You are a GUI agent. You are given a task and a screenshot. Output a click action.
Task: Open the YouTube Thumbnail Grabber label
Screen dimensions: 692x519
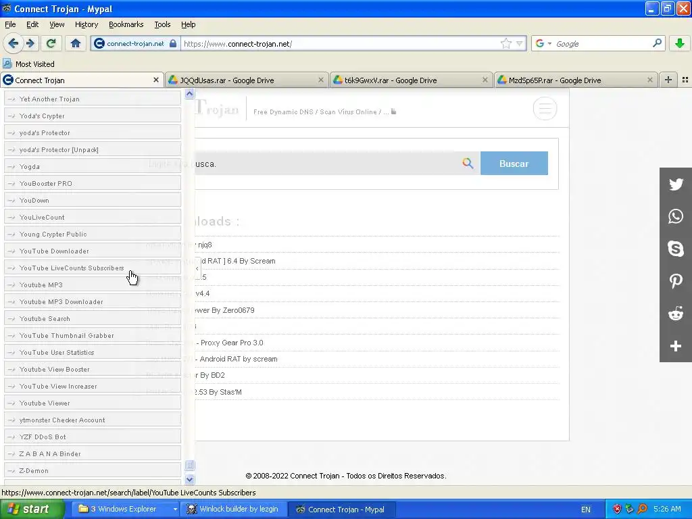[x=93, y=335]
